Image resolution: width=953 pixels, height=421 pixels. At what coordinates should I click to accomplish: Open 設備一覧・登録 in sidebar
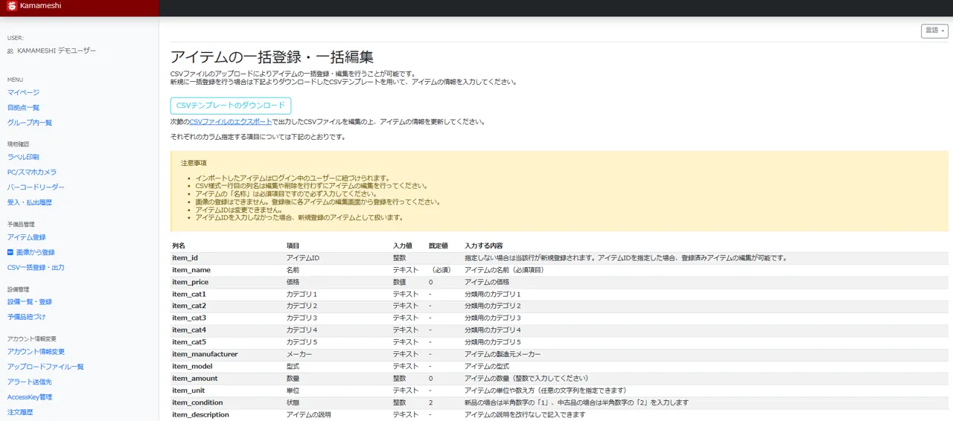(x=30, y=301)
